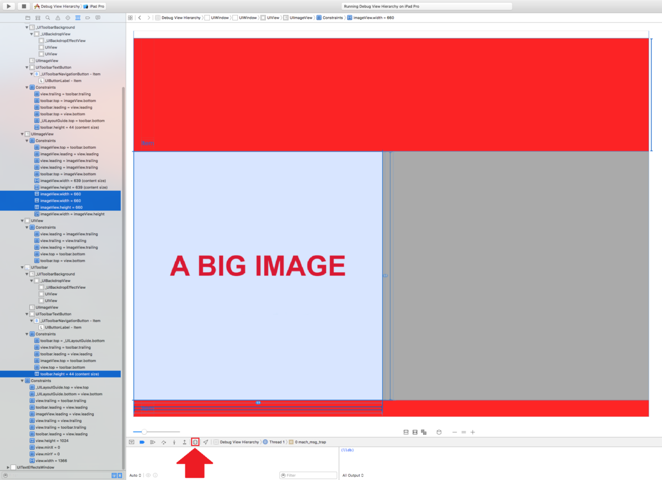The width and height of the screenshot is (662, 480).
Task: Click the highlighted Debug View Hierarchy icon
Action: coord(195,441)
